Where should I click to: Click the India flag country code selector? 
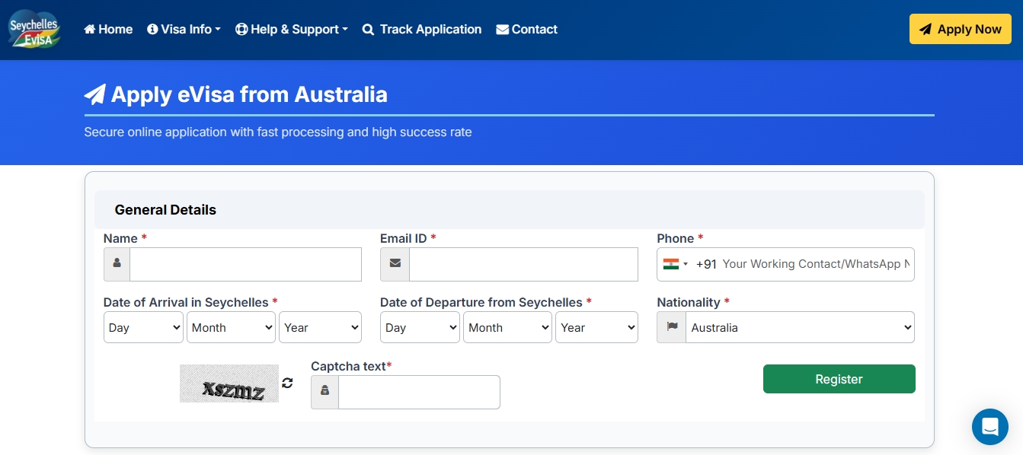tap(675, 264)
